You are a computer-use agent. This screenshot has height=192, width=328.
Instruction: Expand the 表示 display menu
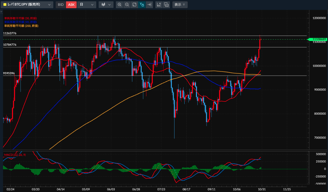(180, 4)
